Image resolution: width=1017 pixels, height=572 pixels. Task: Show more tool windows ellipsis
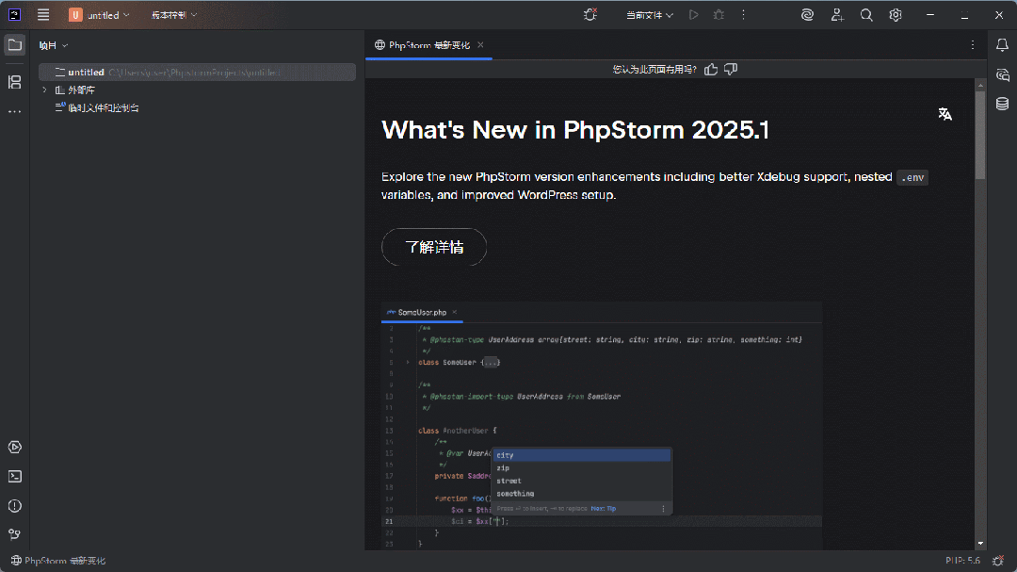[14, 112]
